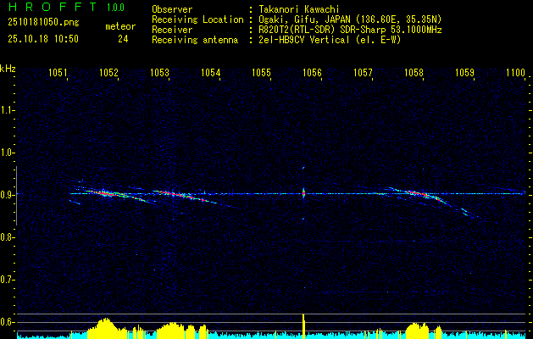Viewport: 533px width, 339px height.
Task: Click the 1052 time axis label
Action: (x=108, y=72)
